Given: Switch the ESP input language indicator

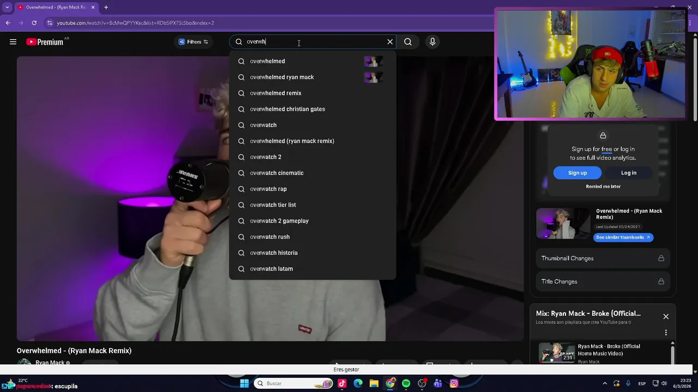Looking at the screenshot, I should coord(642,383).
